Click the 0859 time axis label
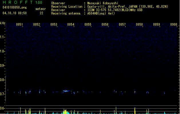Viewport: 180px width, 114px height. (x=157, y=25)
